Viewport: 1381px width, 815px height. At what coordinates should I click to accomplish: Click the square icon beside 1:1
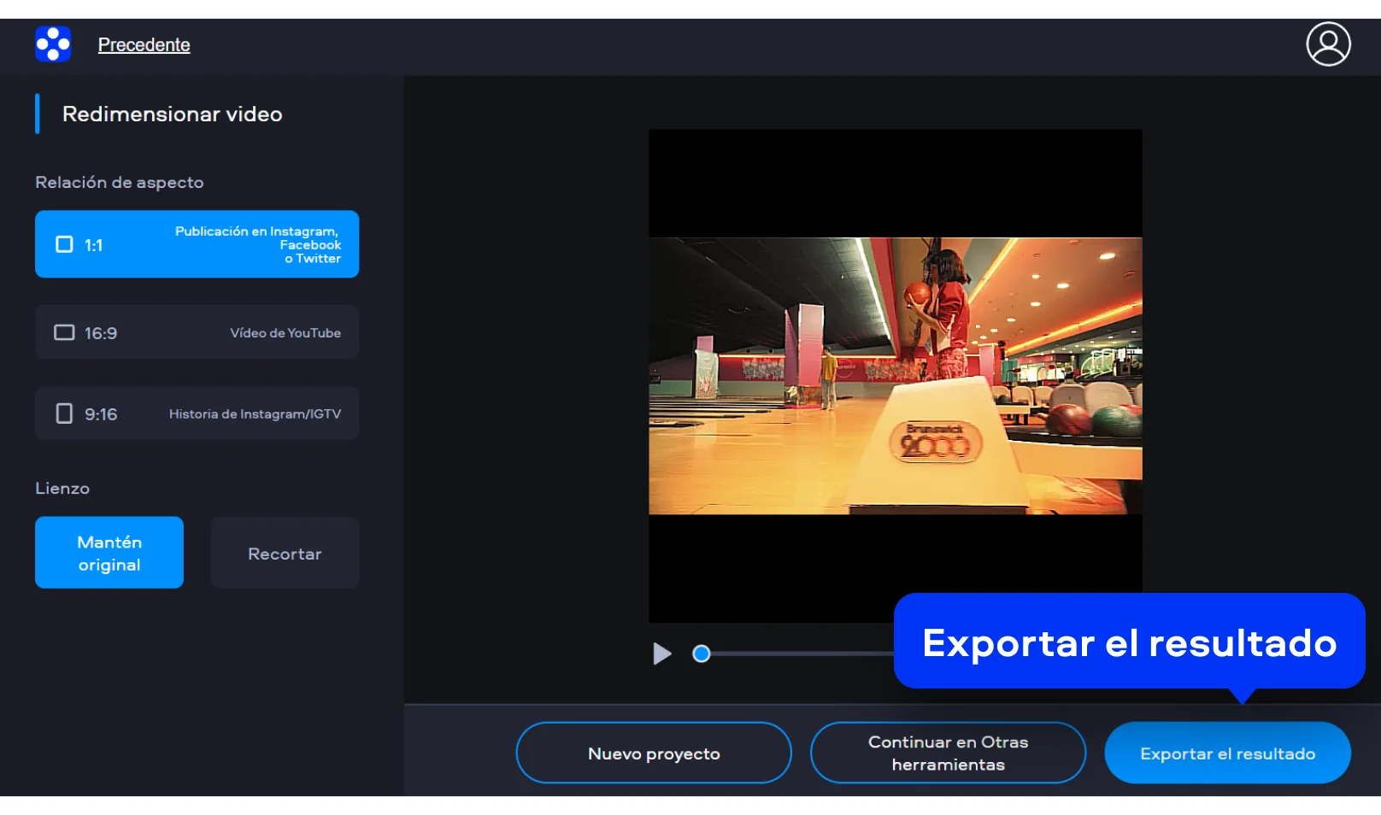tap(64, 244)
